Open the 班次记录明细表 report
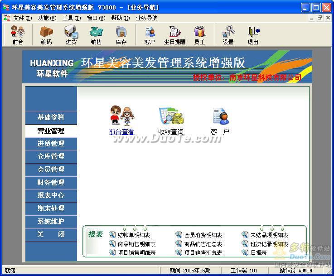 pos(270,244)
